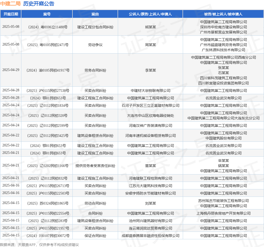
Task: Click defendant 中国建筑股份有限公司
Action: pyautogui.click(x=224, y=138)
